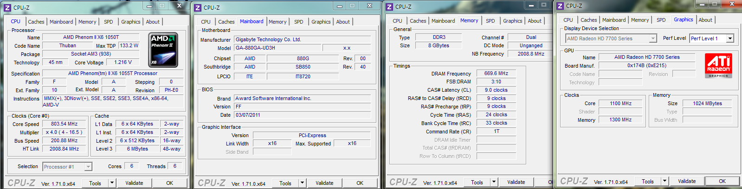Select the SPD tab in the Memory window
The width and height of the screenshot is (742, 189).
(x=490, y=21)
